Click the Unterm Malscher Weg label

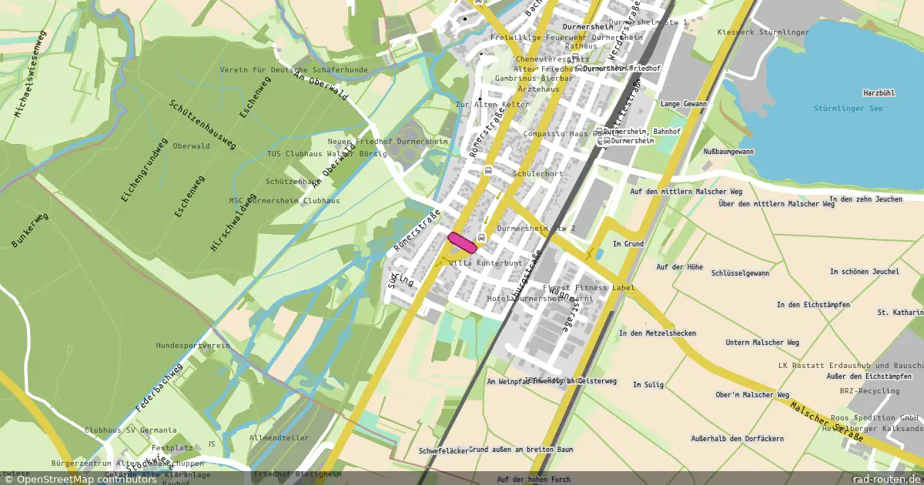pyautogui.click(x=762, y=343)
